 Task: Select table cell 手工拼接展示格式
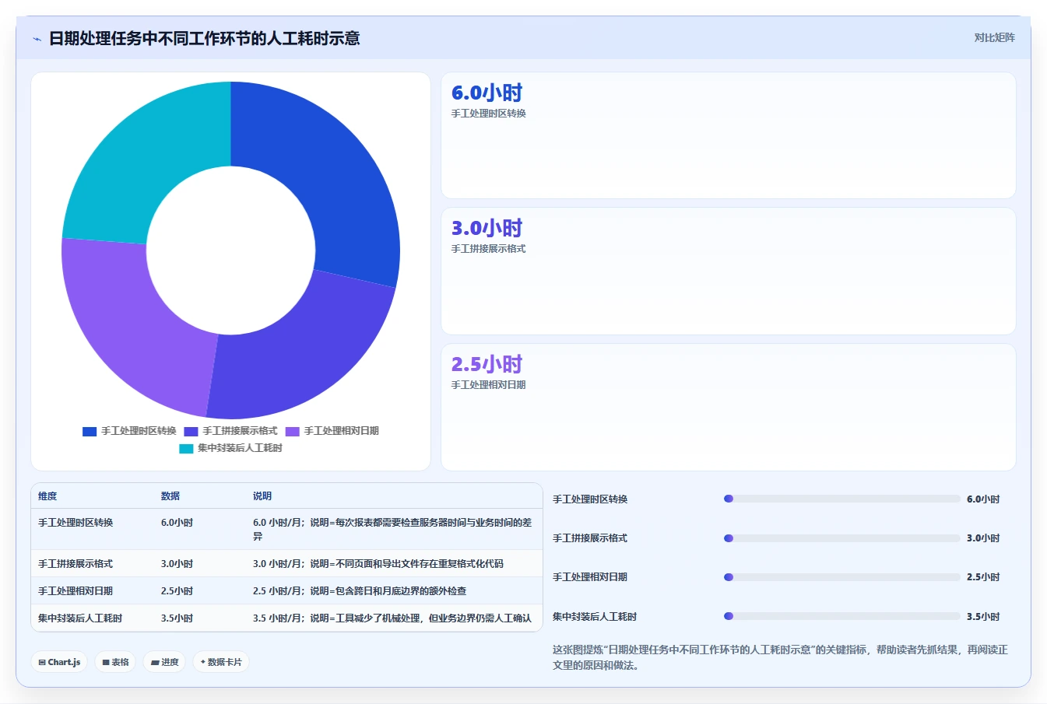pyautogui.click(x=76, y=564)
